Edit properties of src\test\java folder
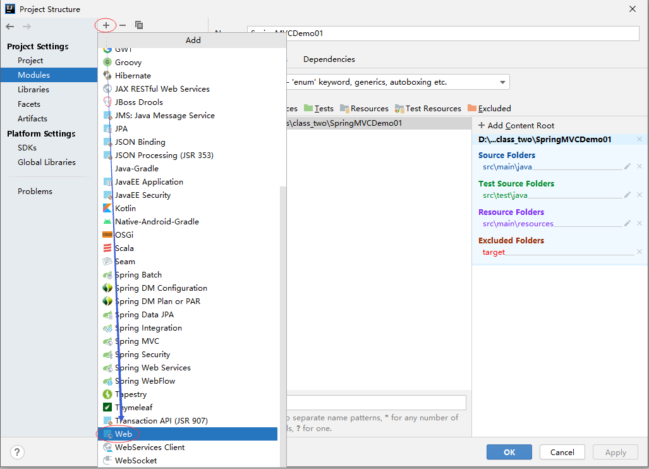 (628, 195)
